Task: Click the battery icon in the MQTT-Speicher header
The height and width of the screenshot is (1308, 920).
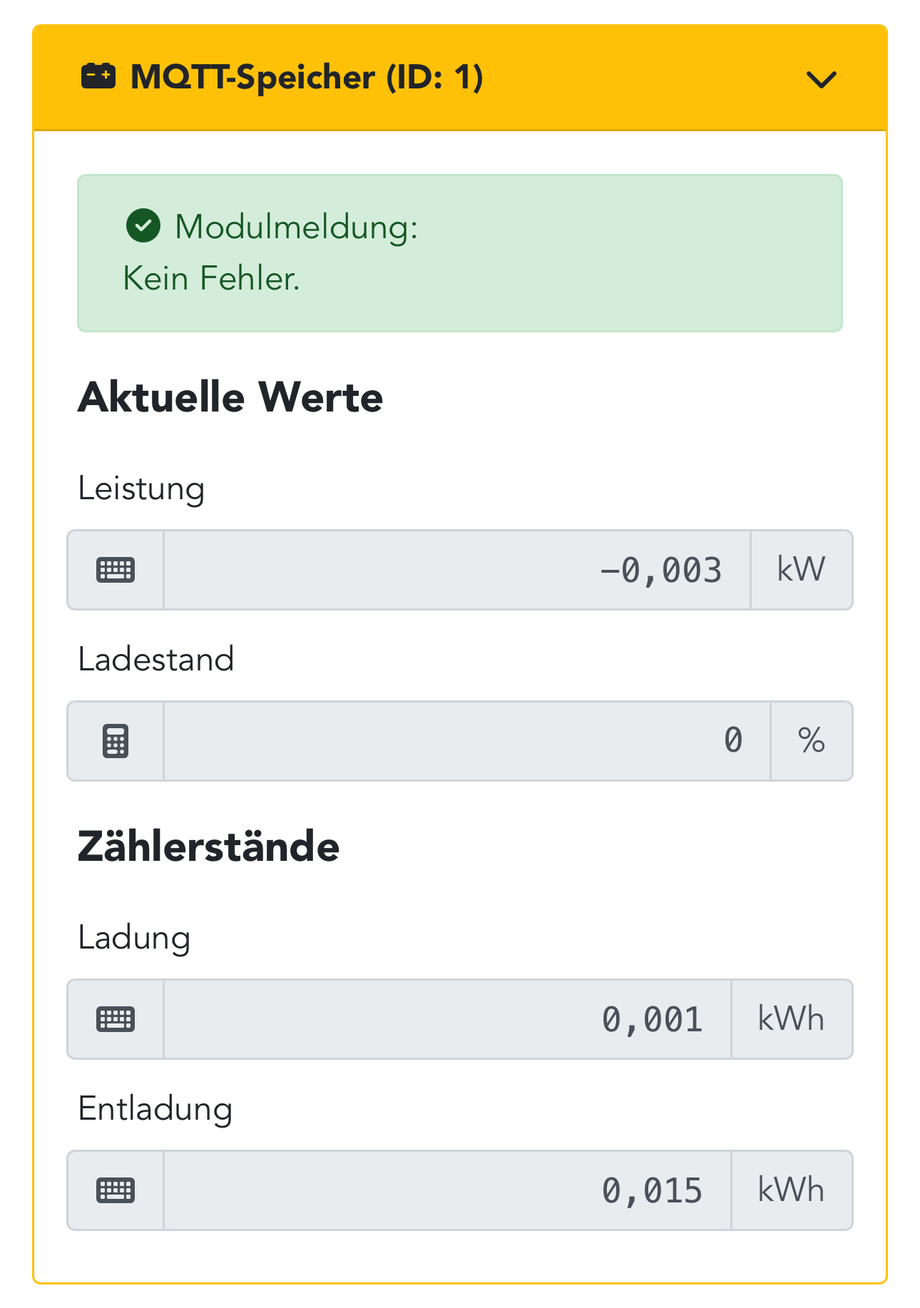Action: pyautogui.click(x=98, y=76)
